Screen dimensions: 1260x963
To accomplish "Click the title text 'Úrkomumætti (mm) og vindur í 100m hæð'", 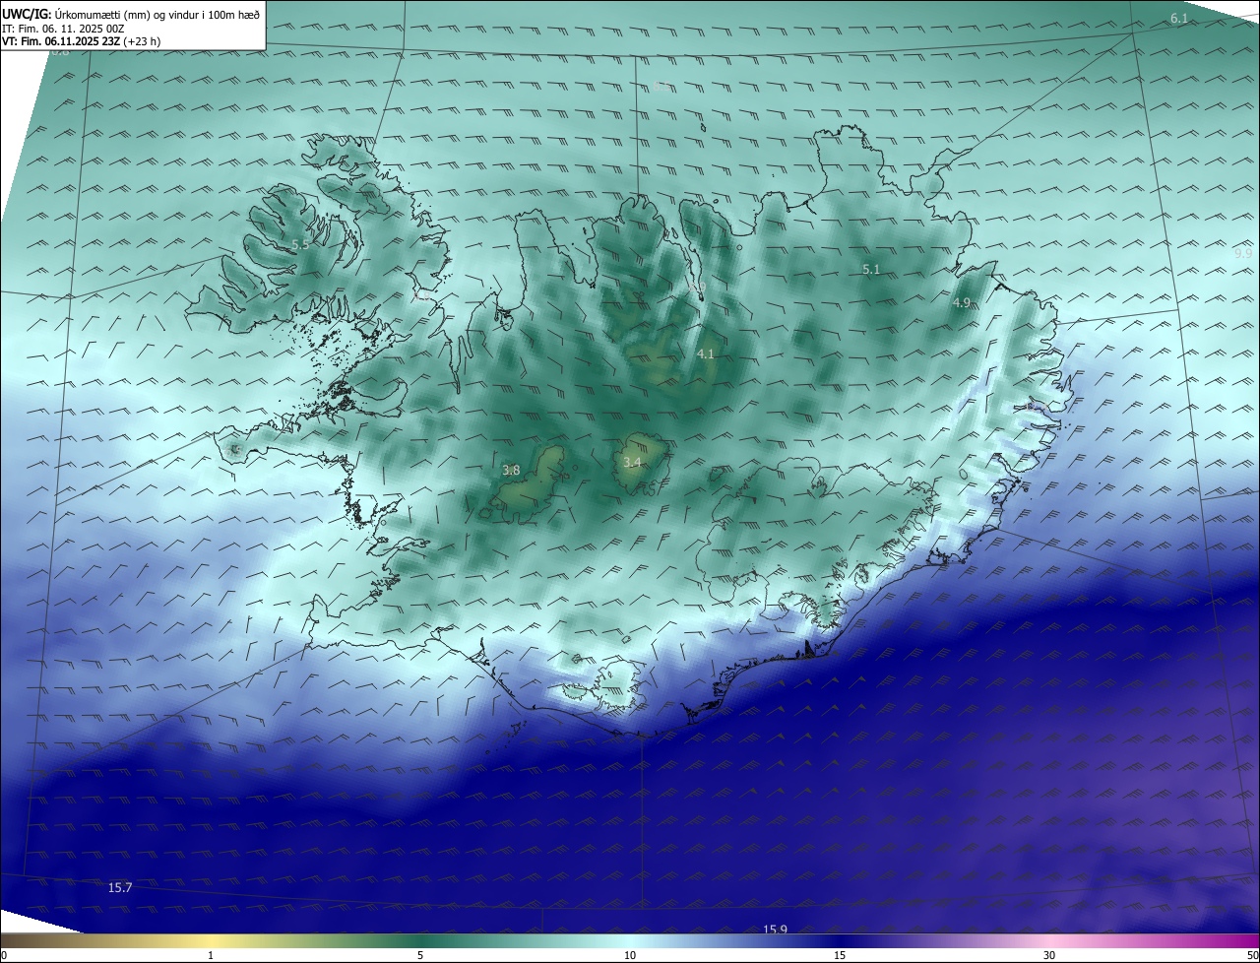I will (157, 15).
